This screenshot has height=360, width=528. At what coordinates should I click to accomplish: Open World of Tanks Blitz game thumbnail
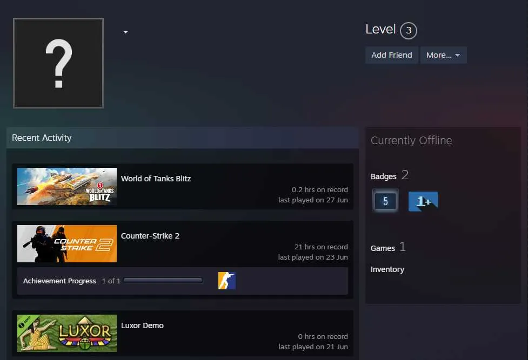67,186
